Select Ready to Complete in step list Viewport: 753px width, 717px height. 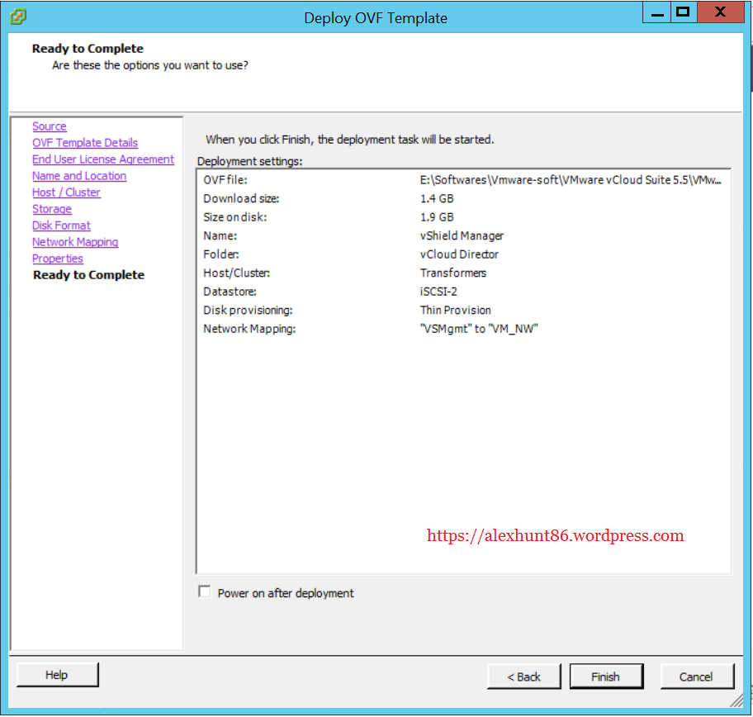pyautogui.click(x=89, y=275)
